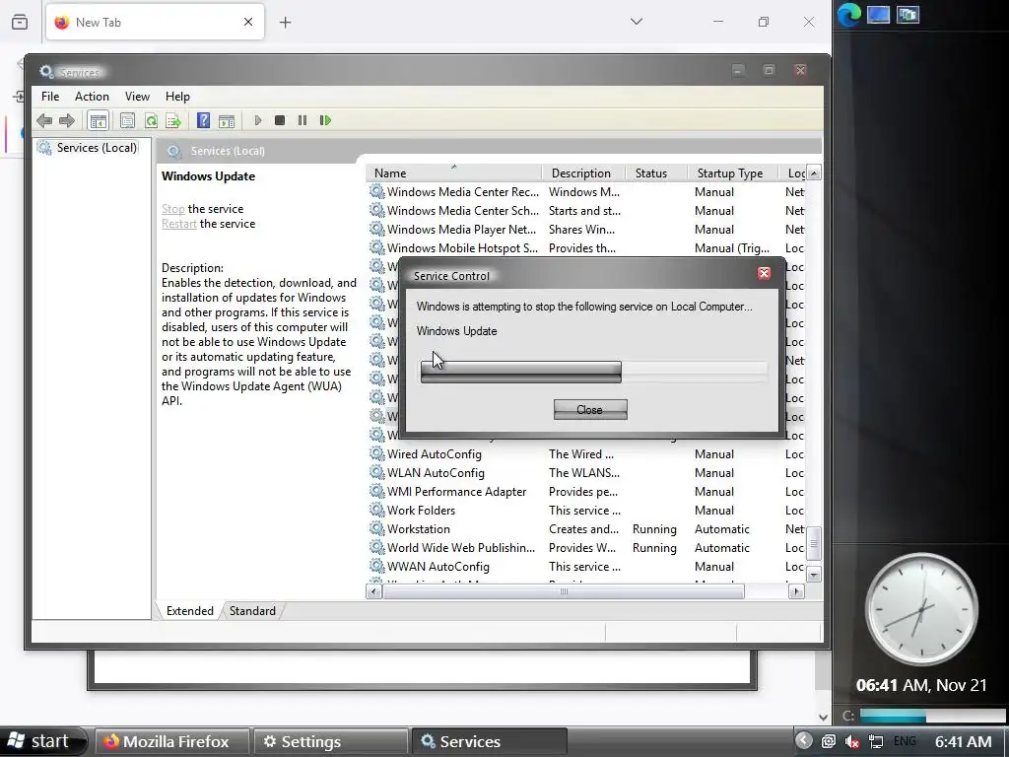Click the horizontal scroll right arrow

click(x=796, y=591)
